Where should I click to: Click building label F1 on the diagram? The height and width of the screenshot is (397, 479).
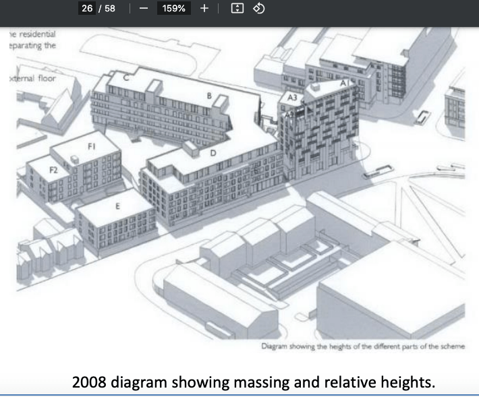point(92,146)
